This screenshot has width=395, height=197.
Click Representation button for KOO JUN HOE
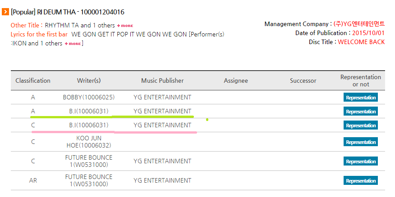pyautogui.click(x=360, y=142)
